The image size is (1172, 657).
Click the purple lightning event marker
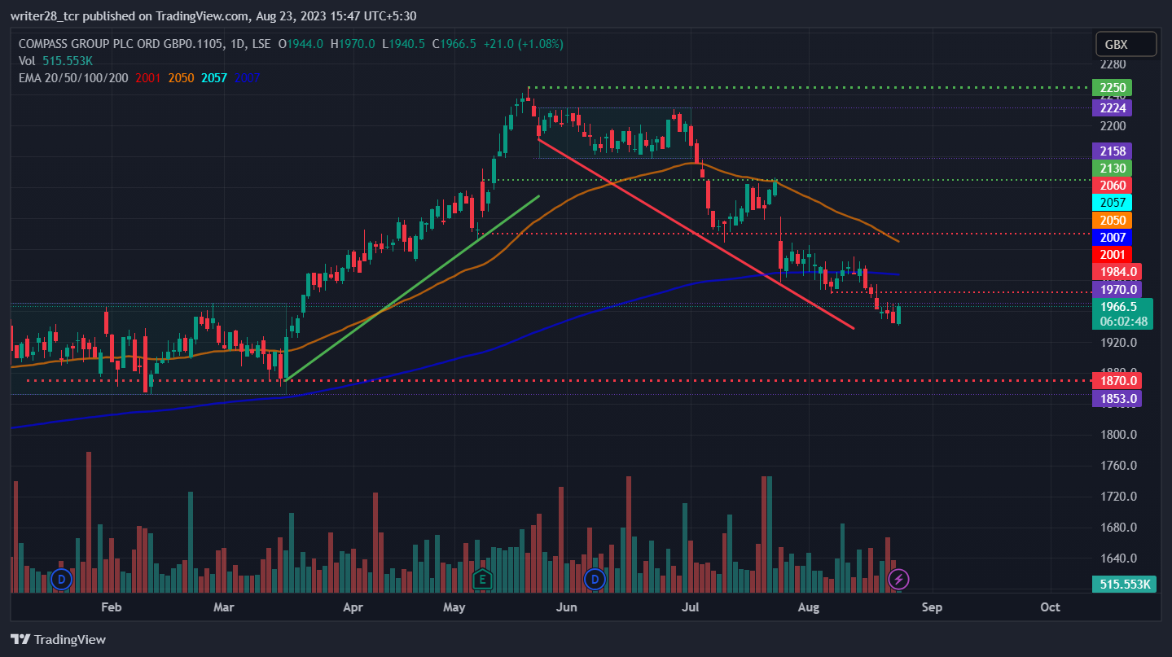(898, 580)
